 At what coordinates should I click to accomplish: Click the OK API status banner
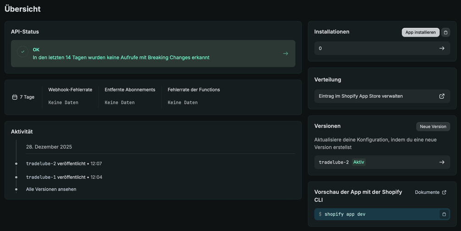tap(153, 54)
